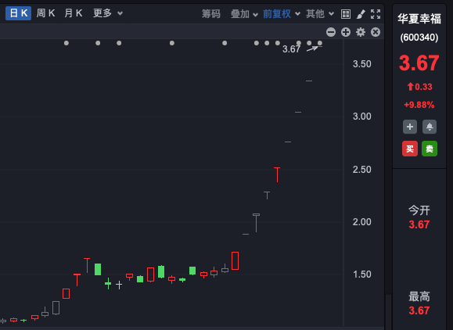This screenshot has height=330, width=453.
Task: Expand the 更多 periods dropdown
Action: click(x=108, y=13)
